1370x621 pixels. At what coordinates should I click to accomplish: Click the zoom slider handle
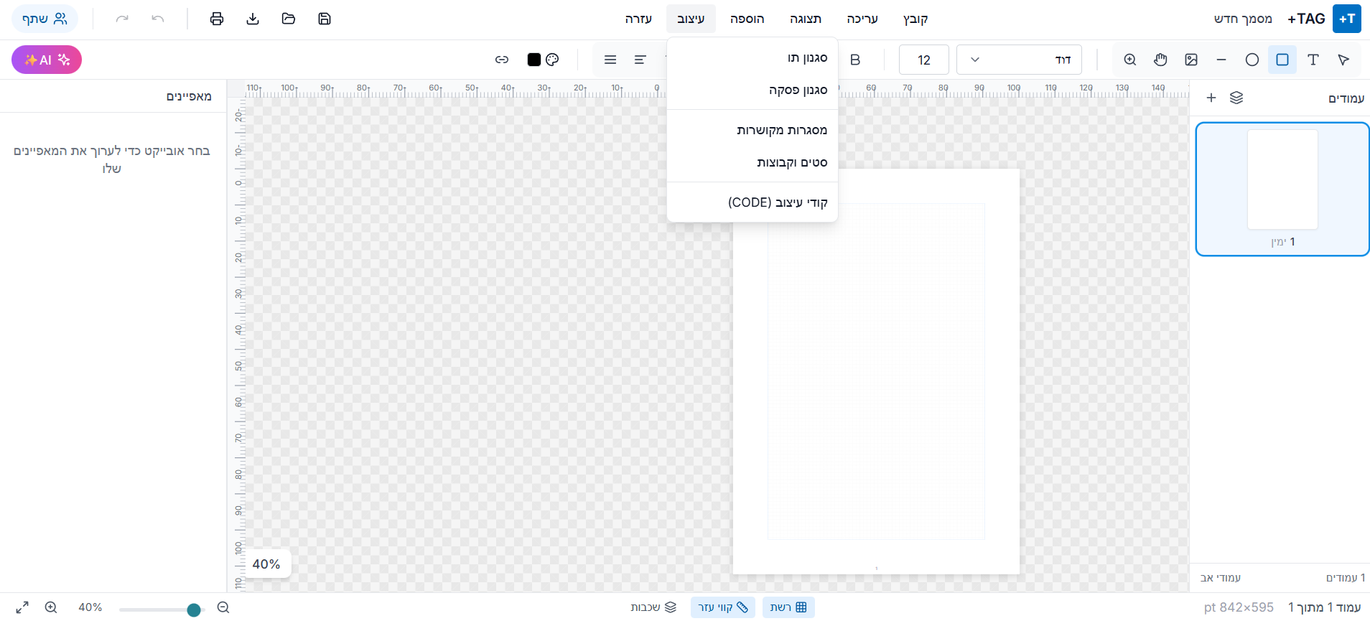tap(194, 610)
